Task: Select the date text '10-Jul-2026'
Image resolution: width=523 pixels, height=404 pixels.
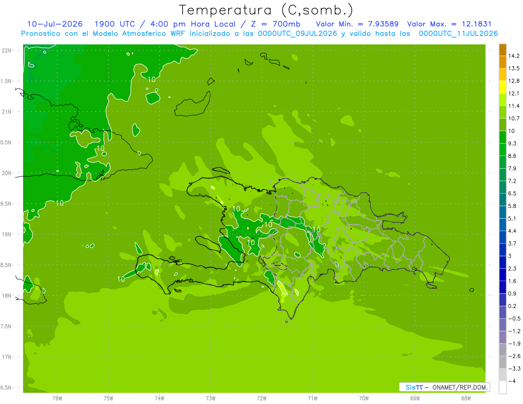Action: click(55, 24)
